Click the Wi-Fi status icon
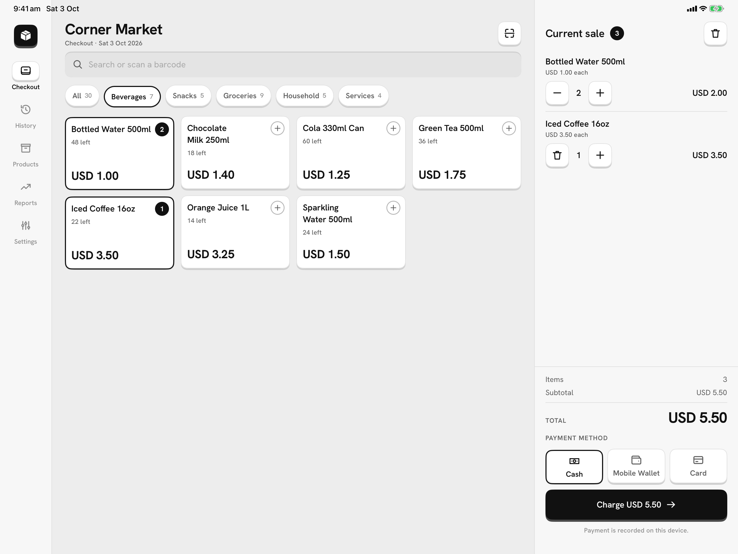 click(x=703, y=9)
